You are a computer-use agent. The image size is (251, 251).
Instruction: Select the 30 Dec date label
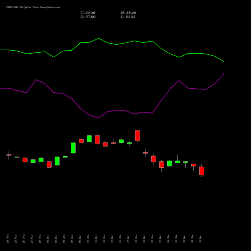pos(192,238)
